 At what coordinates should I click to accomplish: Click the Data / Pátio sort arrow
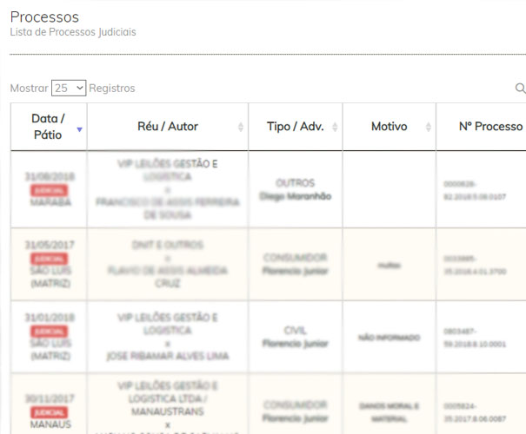click(x=80, y=128)
